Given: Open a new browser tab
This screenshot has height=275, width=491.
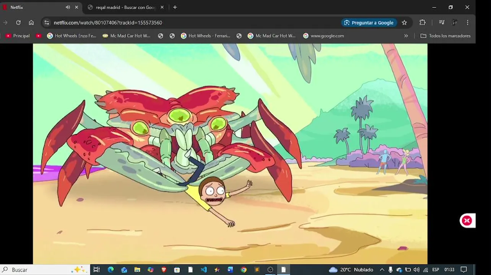Looking at the screenshot, I should pyautogui.click(x=175, y=7).
